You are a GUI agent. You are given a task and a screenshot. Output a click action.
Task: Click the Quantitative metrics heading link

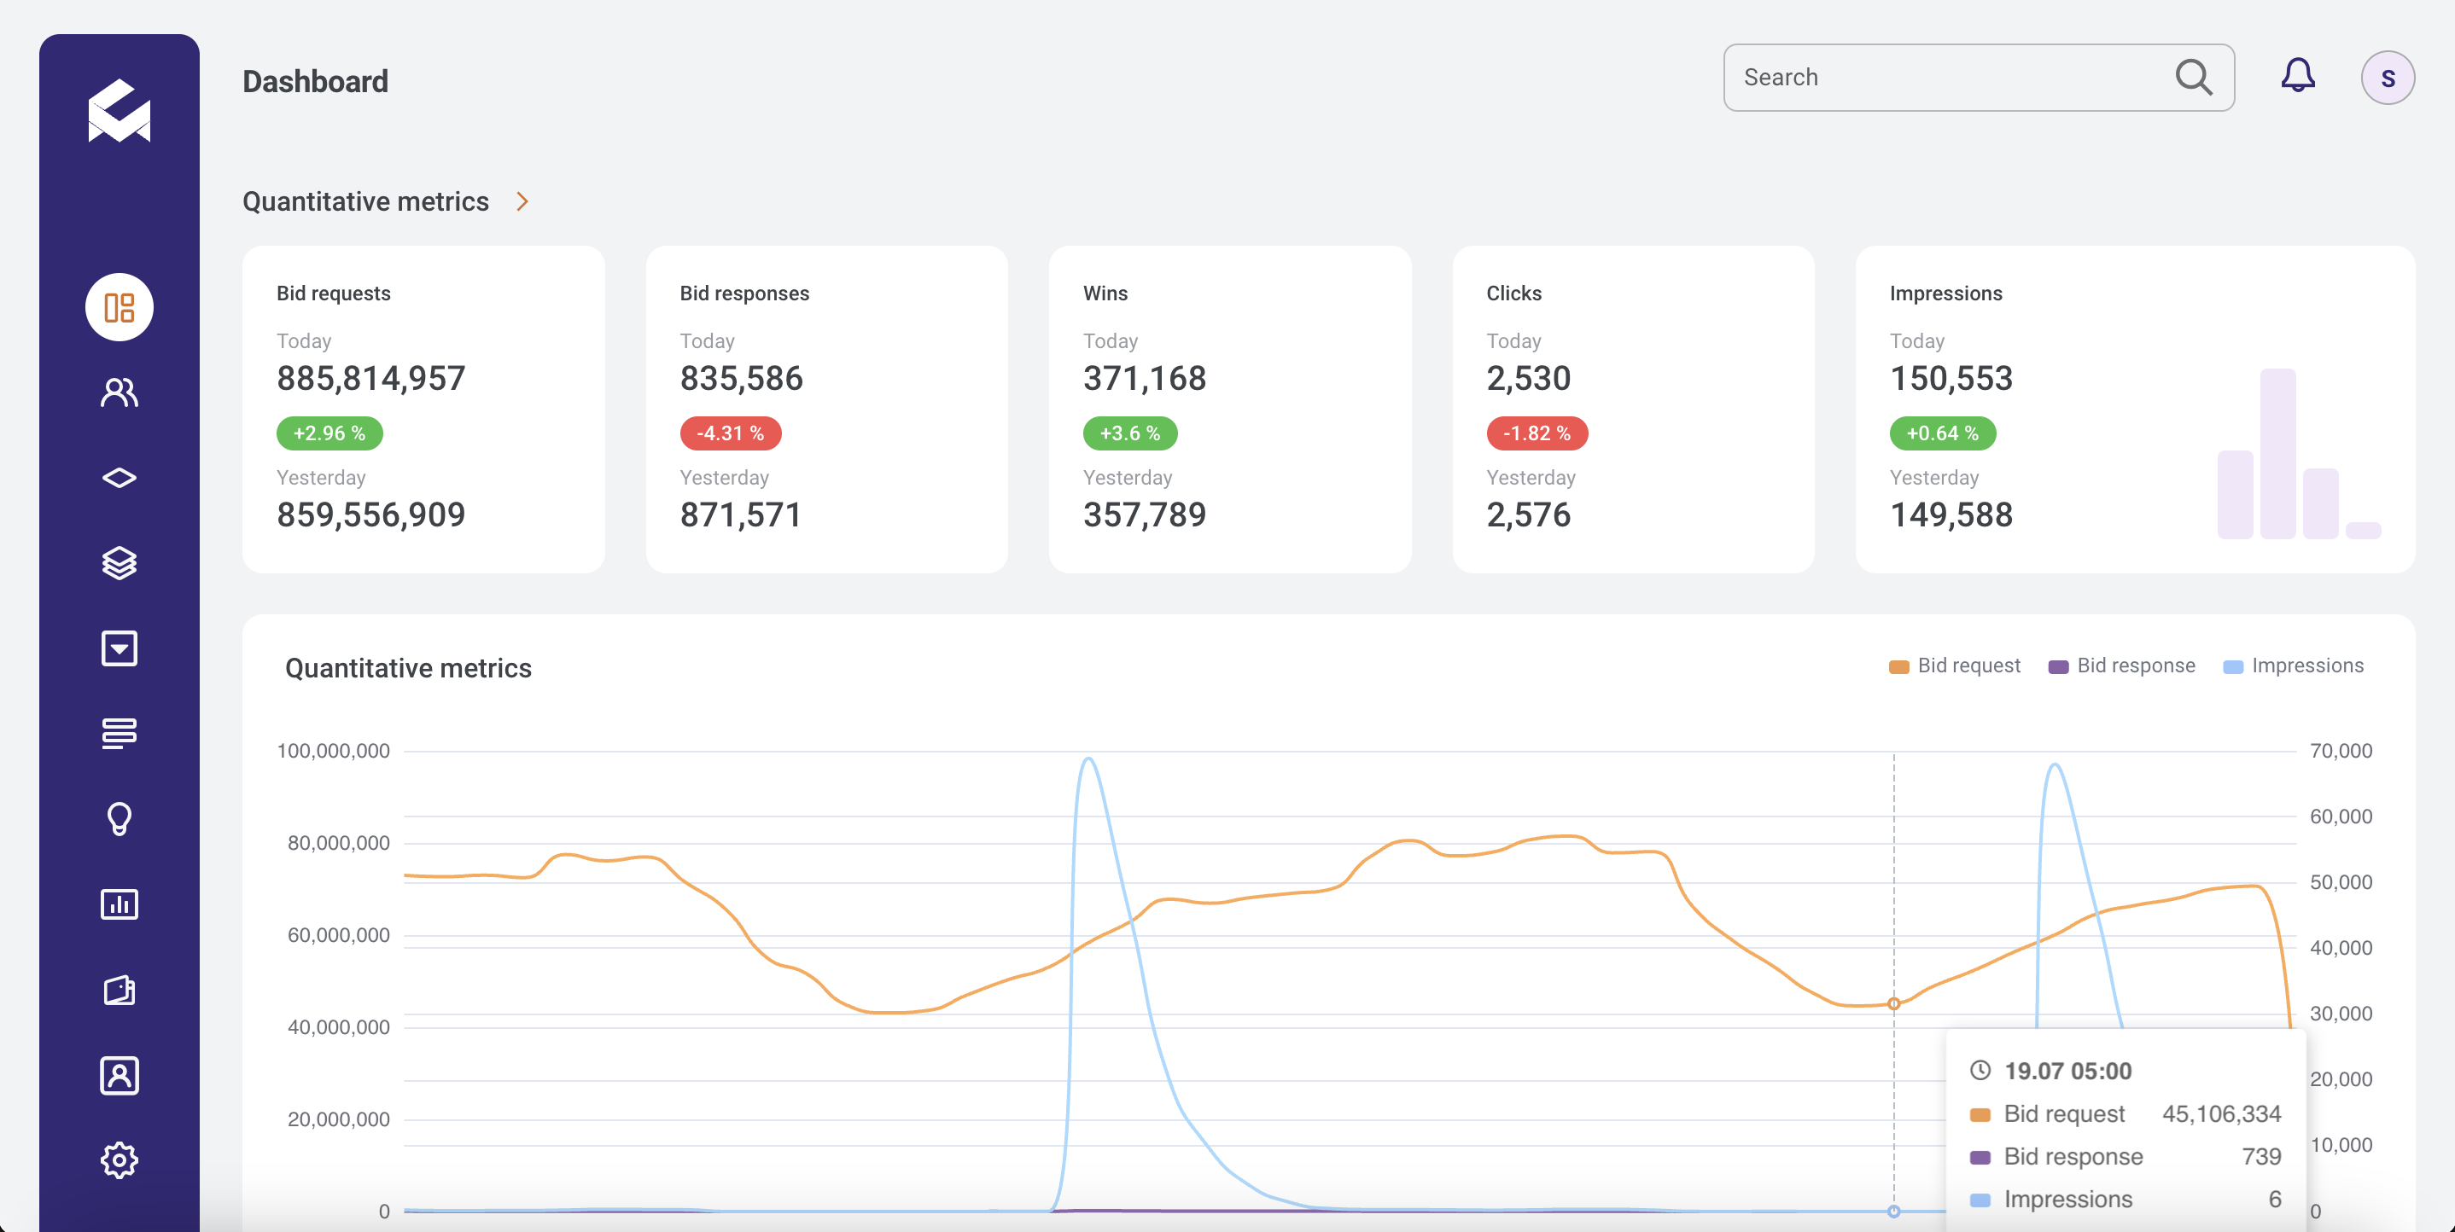(x=366, y=202)
